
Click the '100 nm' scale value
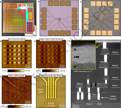point(28,106)
